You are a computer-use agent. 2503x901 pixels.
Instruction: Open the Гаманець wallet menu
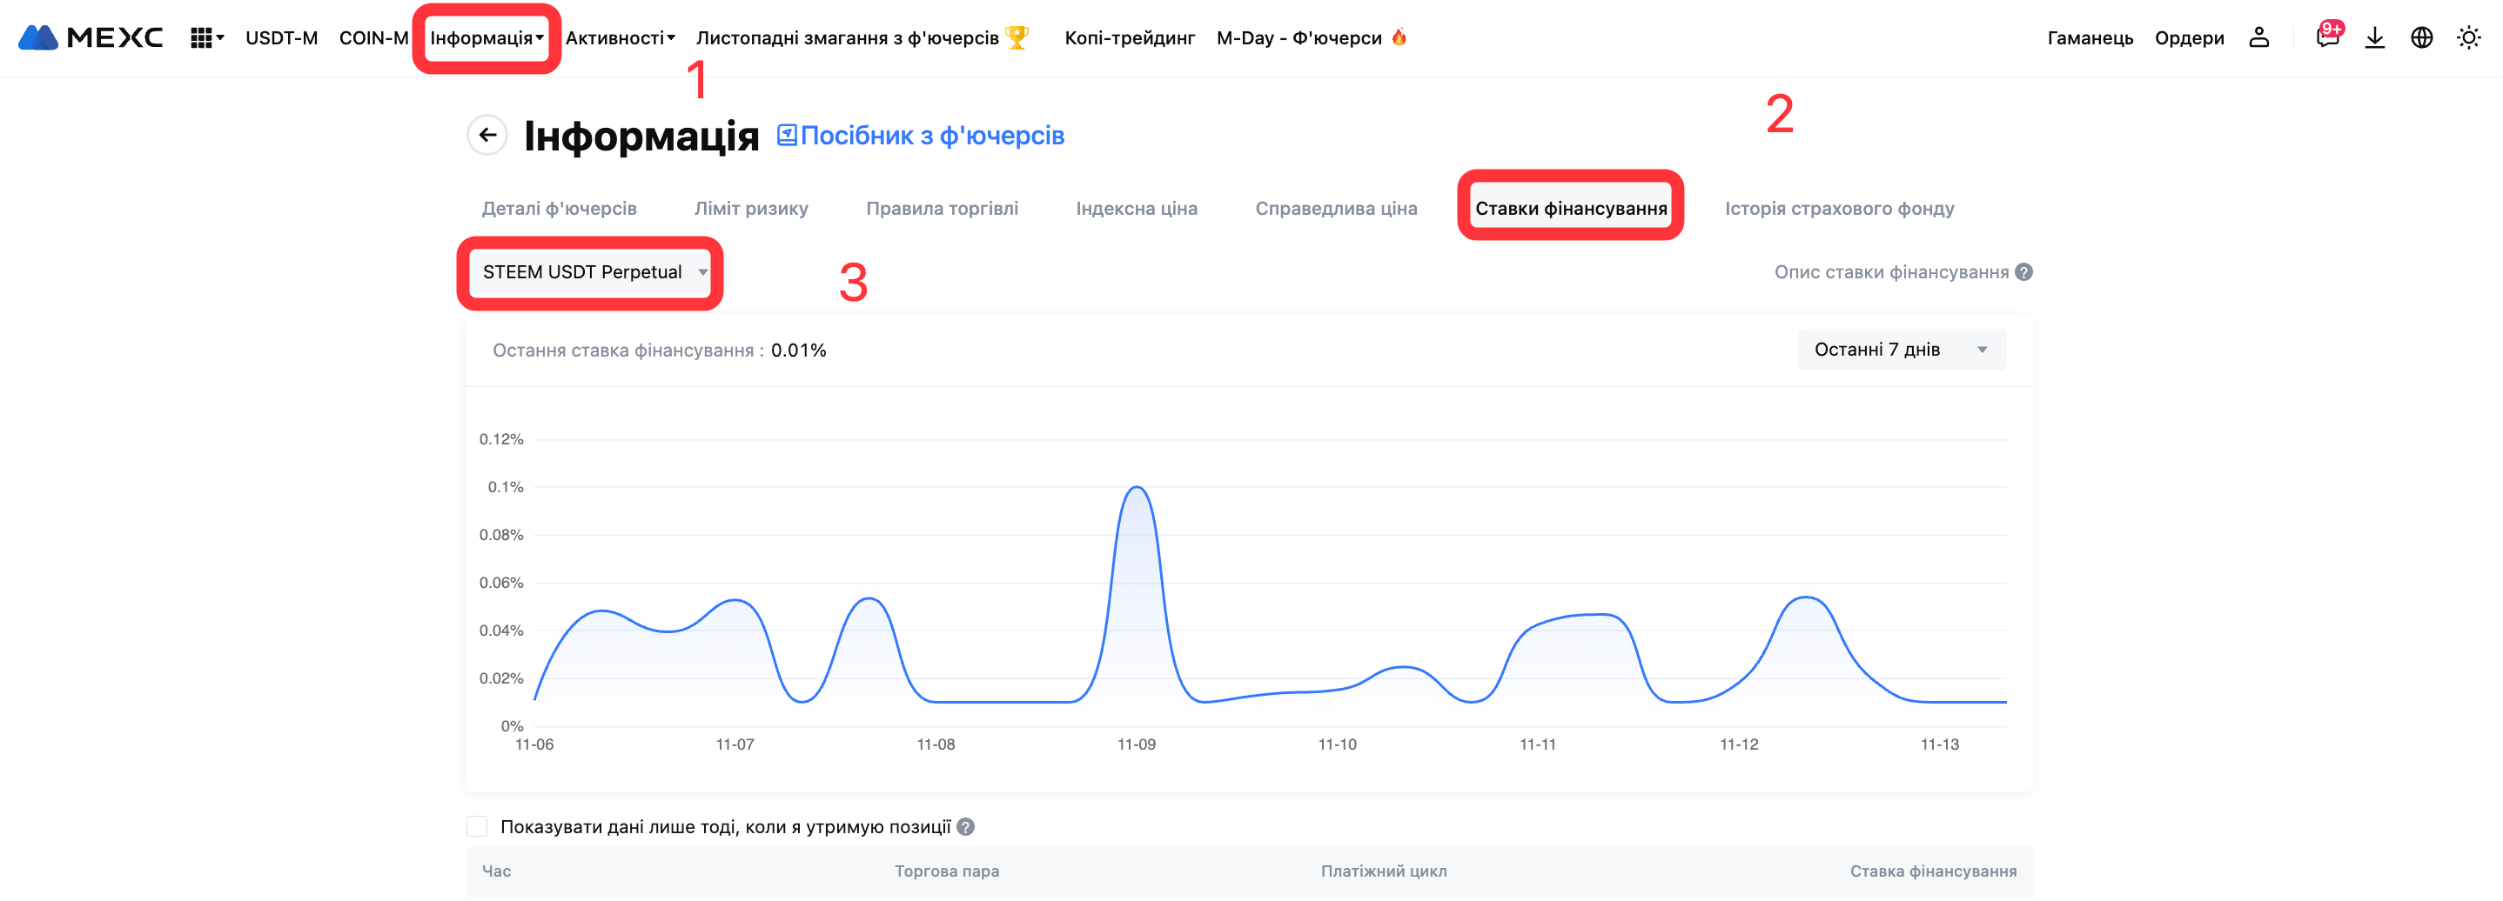point(2089,38)
